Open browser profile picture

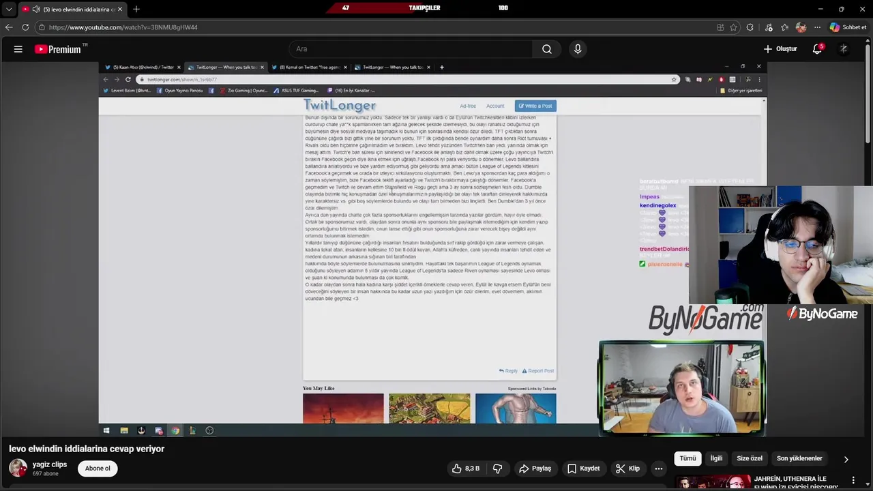(x=801, y=27)
